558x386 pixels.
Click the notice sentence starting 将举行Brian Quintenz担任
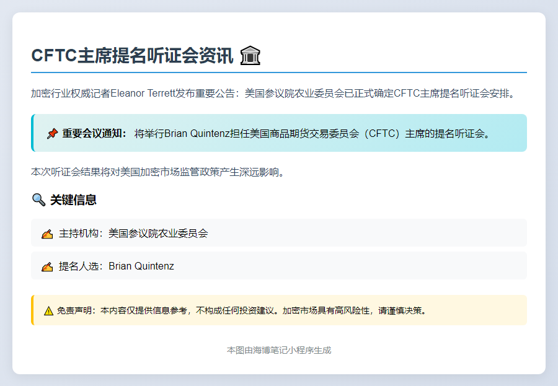click(x=313, y=133)
